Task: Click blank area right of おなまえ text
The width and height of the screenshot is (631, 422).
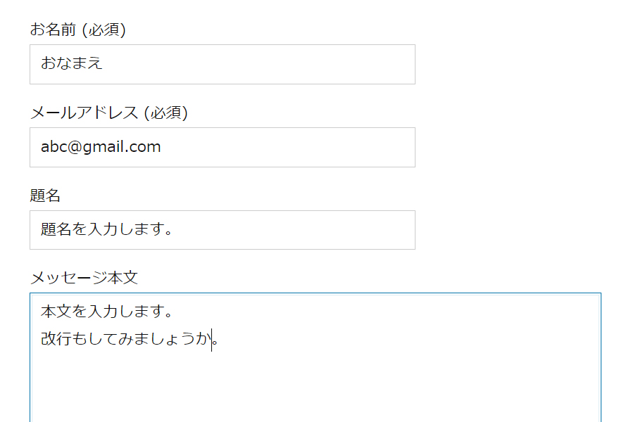Action: [x=282, y=64]
